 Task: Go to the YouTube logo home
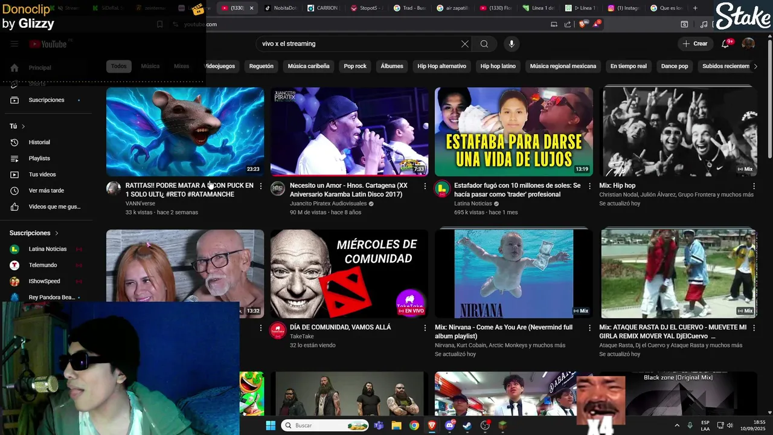coord(48,44)
